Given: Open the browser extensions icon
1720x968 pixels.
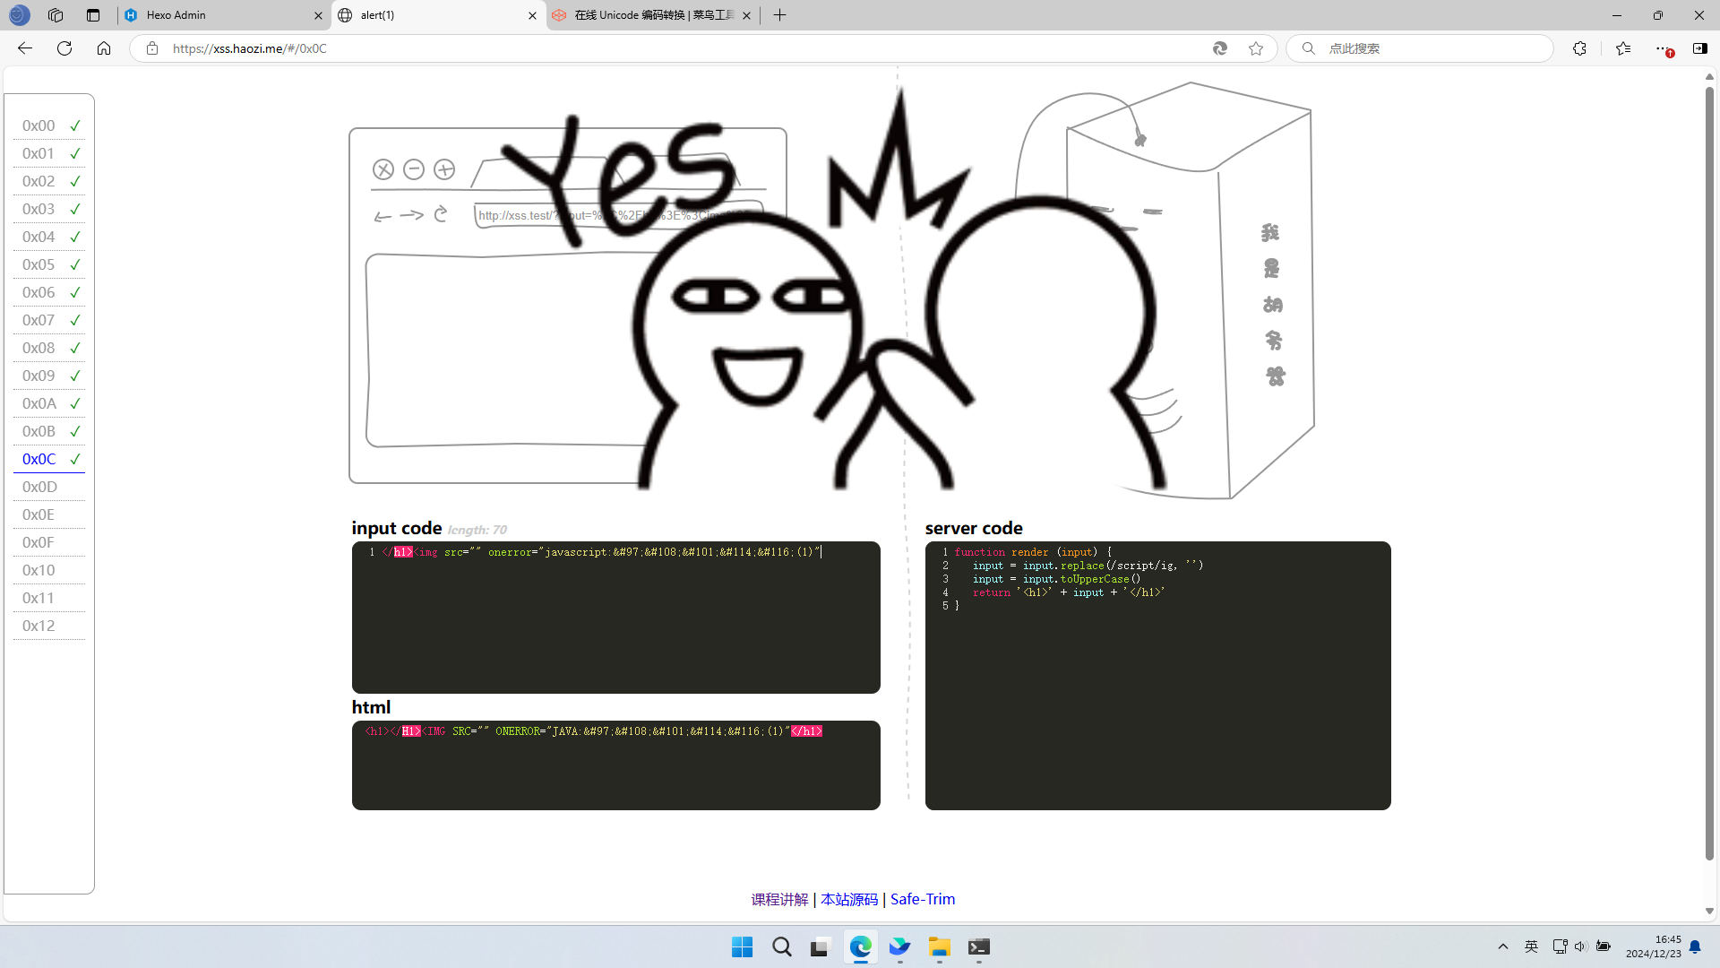Looking at the screenshot, I should coord(1579,48).
